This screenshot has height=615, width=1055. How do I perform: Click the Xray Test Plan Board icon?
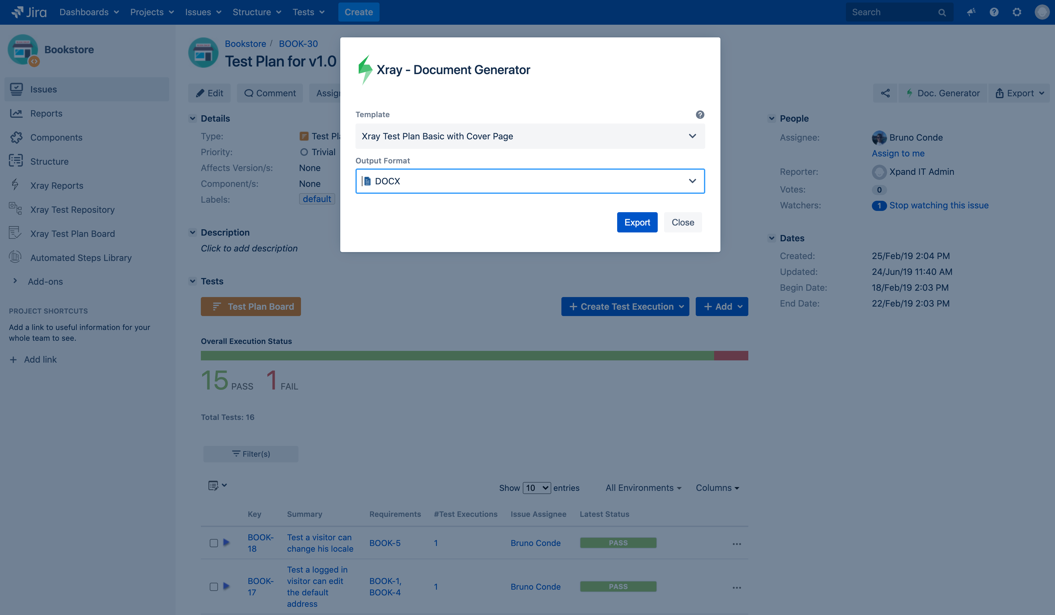(x=16, y=233)
